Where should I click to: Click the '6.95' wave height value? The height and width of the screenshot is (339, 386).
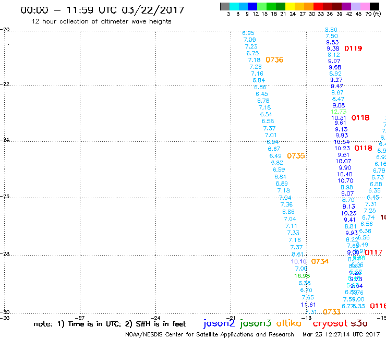click(x=248, y=33)
